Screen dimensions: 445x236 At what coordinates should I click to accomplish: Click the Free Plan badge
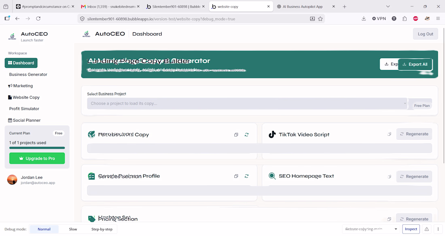point(422,105)
